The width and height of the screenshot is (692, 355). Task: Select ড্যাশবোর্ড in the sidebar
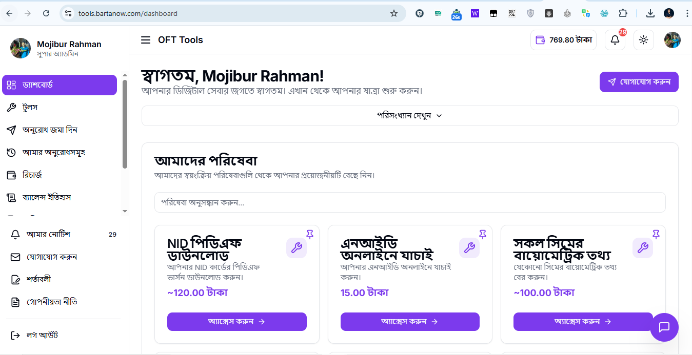pyautogui.click(x=60, y=85)
